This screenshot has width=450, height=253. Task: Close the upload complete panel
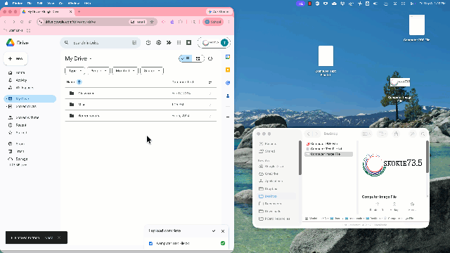tap(223, 231)
